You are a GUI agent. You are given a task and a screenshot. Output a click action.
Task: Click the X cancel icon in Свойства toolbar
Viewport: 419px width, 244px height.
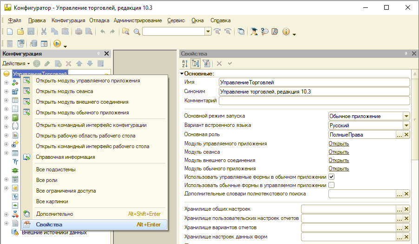tap(219, 63)
